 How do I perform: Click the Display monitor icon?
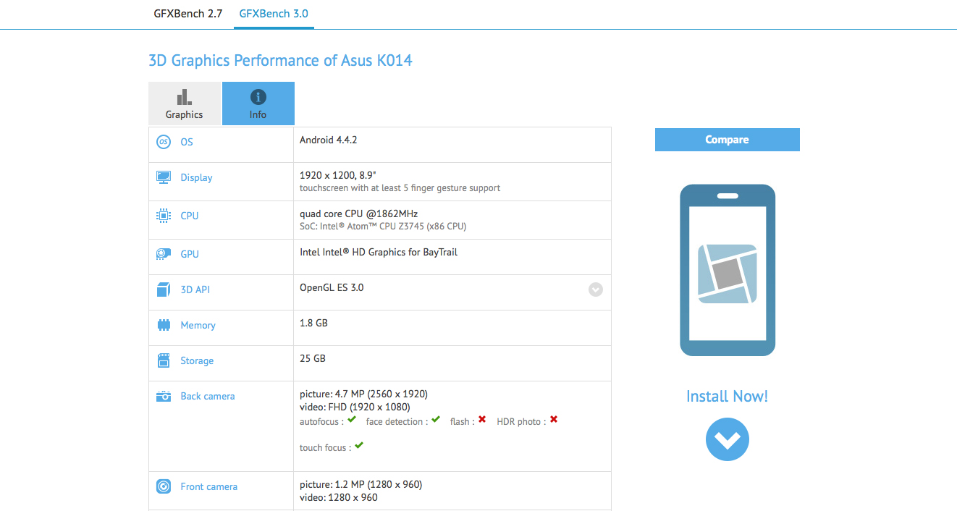(164, 177)
